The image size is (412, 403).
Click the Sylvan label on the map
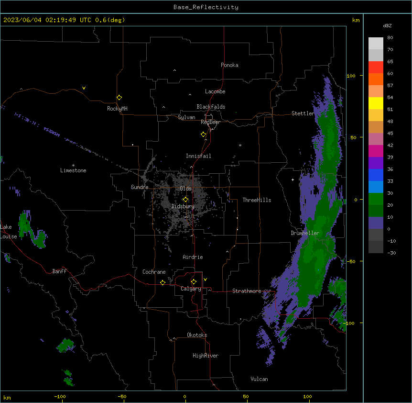pyautogui.click(x=186, y=117)
